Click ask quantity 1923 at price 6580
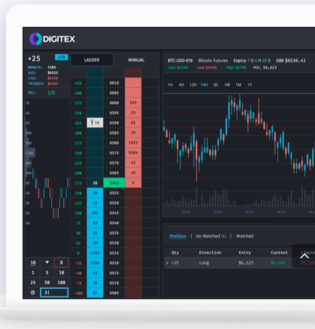This screenshot has width=315, height=329. pos(133,143)
